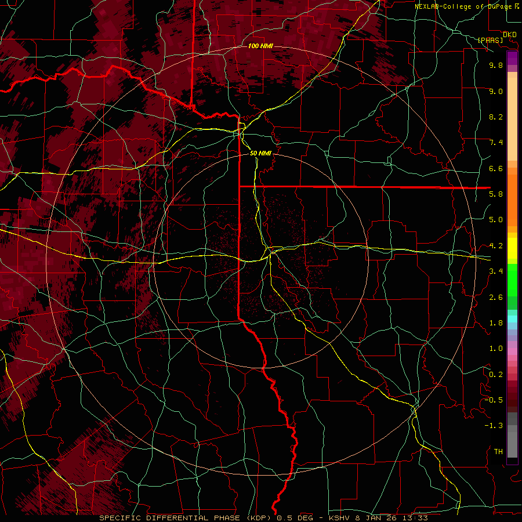Click the 7.4 scale value
This screenshot has width=522, height=522.
click(495, 143)
